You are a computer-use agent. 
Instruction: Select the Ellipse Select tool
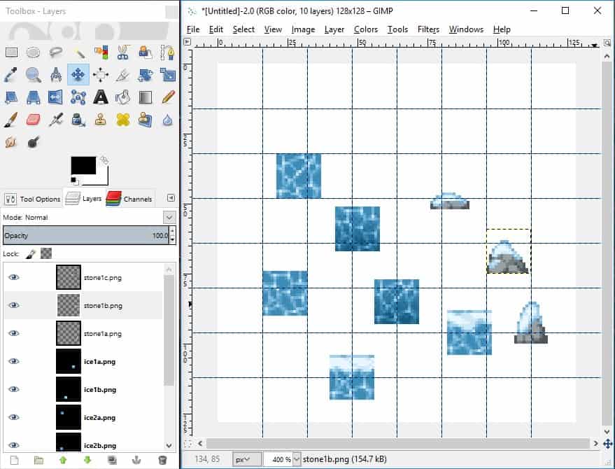(x=33, y=52)
